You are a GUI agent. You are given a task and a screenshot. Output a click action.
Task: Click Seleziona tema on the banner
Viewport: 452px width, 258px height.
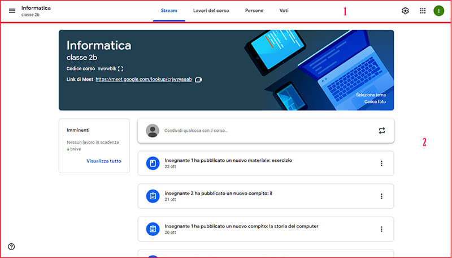tap(371, 95)
